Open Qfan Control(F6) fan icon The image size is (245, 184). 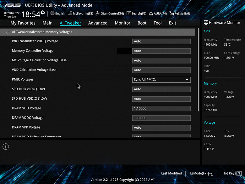pyautogui.click(x=98, y=14)
